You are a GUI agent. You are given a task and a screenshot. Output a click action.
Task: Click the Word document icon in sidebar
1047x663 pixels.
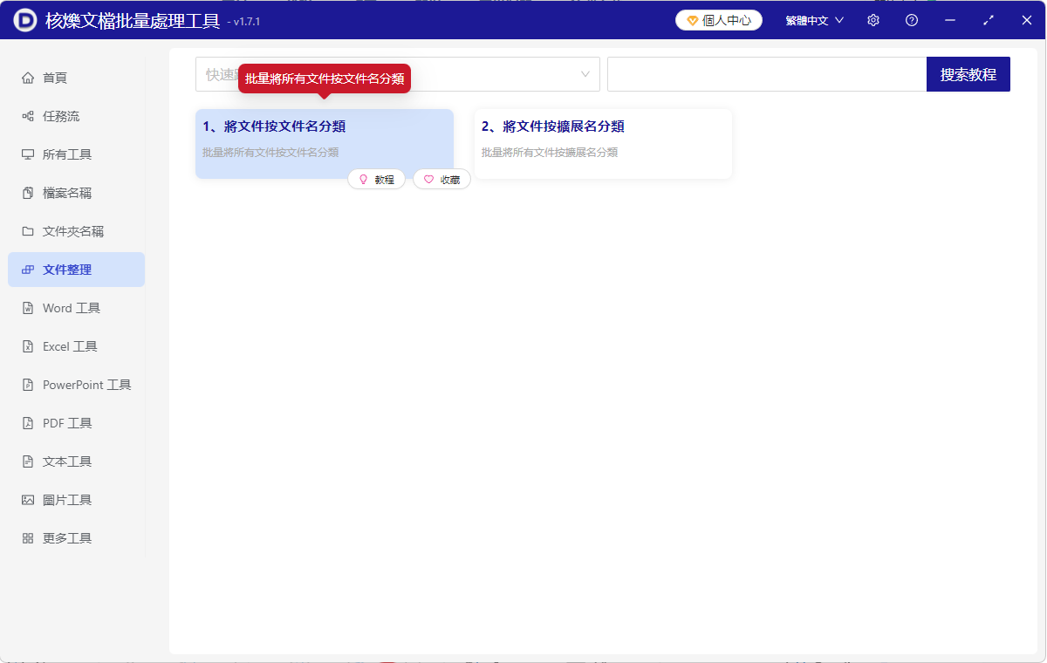[x=28, y=308]
